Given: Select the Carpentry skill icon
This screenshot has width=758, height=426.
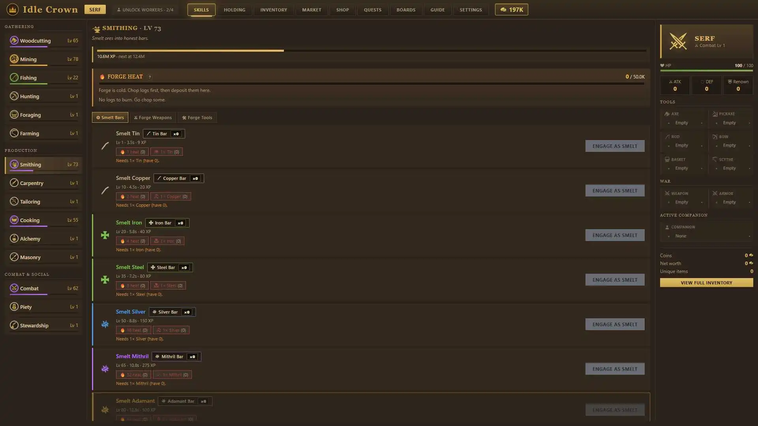Looking at the screenshot, I should (14, 183).
